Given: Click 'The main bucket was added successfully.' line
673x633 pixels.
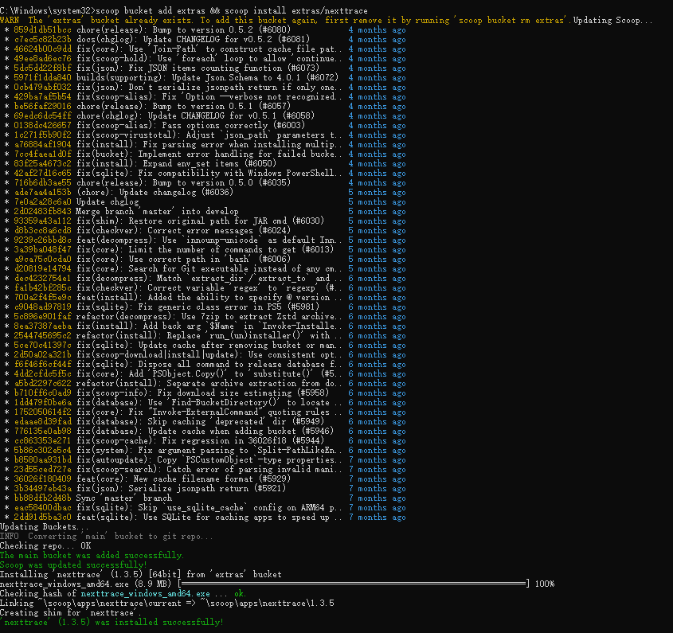Looking at the screenshot, I should point(92,555).
